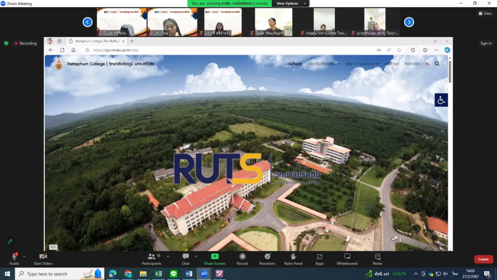
Task: Start recording with the Record button
Action: [243, 259]
